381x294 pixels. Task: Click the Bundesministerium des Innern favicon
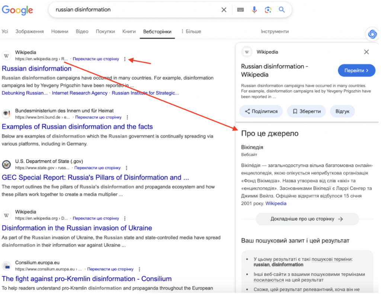[7, 114]
